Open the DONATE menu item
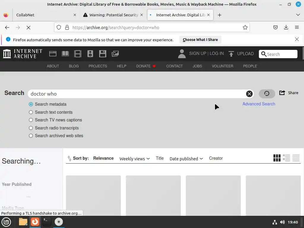 pyautogui.click(x=146, y=66)
